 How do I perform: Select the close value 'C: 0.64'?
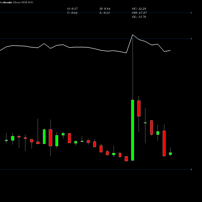[x=72, y=13]
